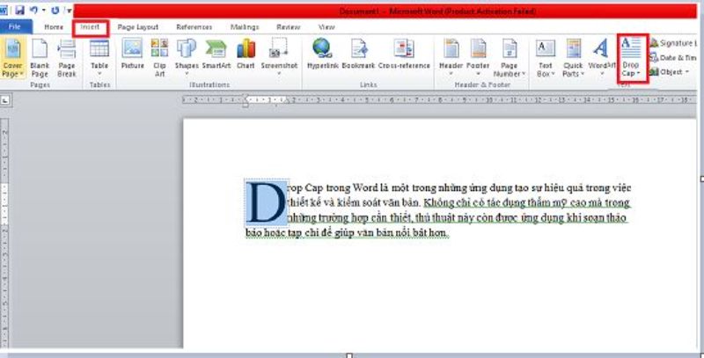The height and width of the screenshot is (358, 704).
Task: Click the horizontal ruler at mark 10
Action: 489,100
